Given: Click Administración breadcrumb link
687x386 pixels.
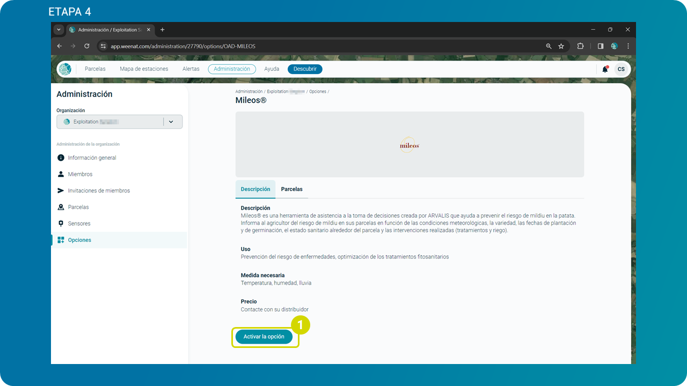Looking at the screenshot, I should tap(249, 92).
